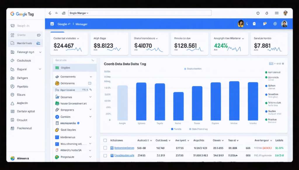Sort by the Oevein column header
Screen dimensions: 299x170
coord(218,140)
